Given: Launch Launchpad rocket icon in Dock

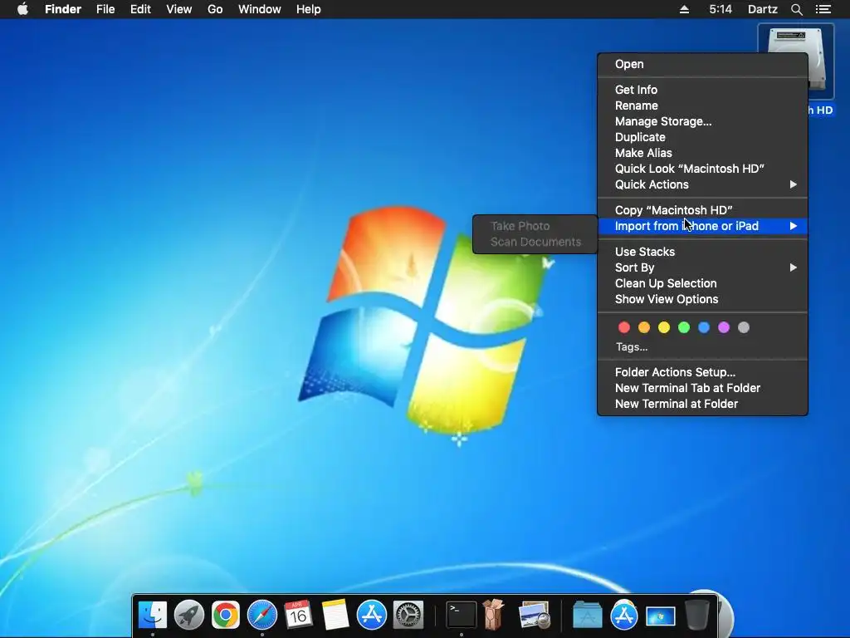Looking at the screenshot, I should [189, 615].
